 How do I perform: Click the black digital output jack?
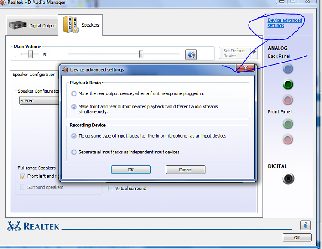coord(288,179)
